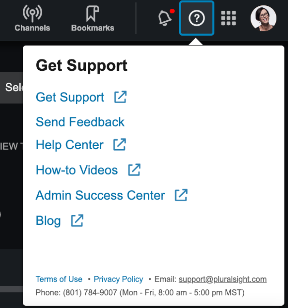Open the Blog link

(48, 221)
